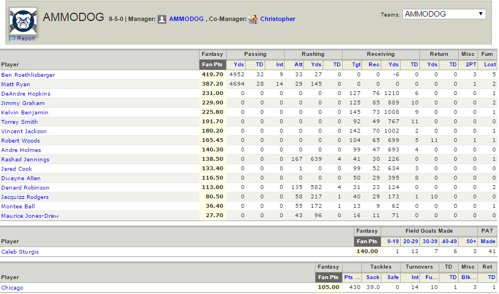Click the manager silhouette avatar icon
Viewport: 499px width, 294px height.
click(162, 19)
